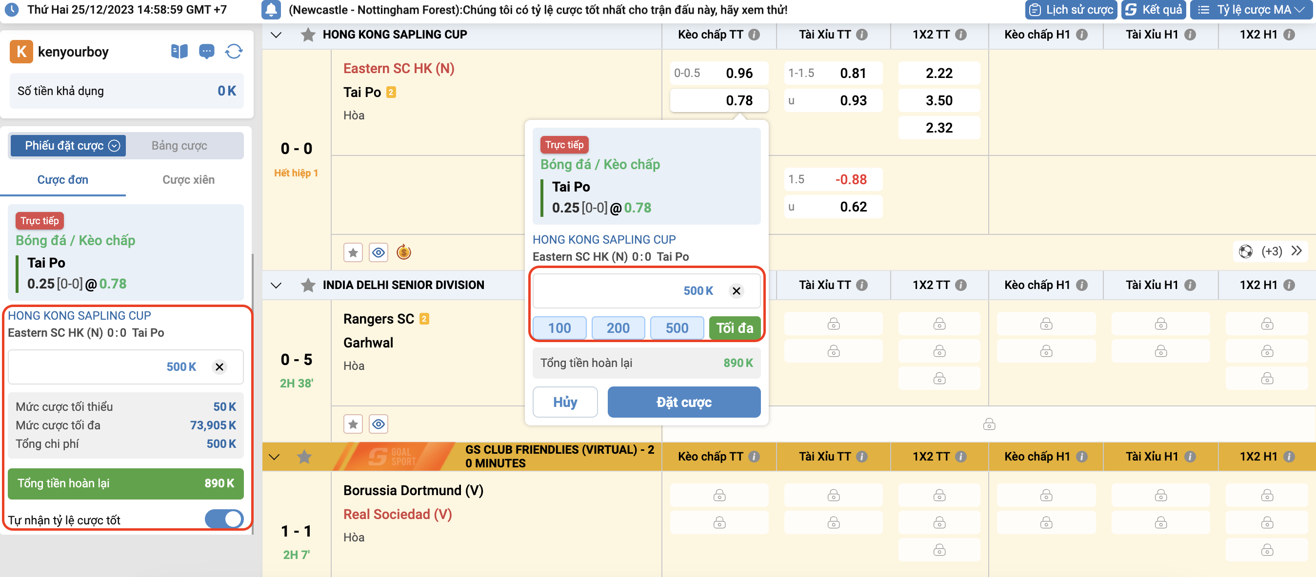Collapse the India Delhi Senior Division section

(x=276, y=285)
